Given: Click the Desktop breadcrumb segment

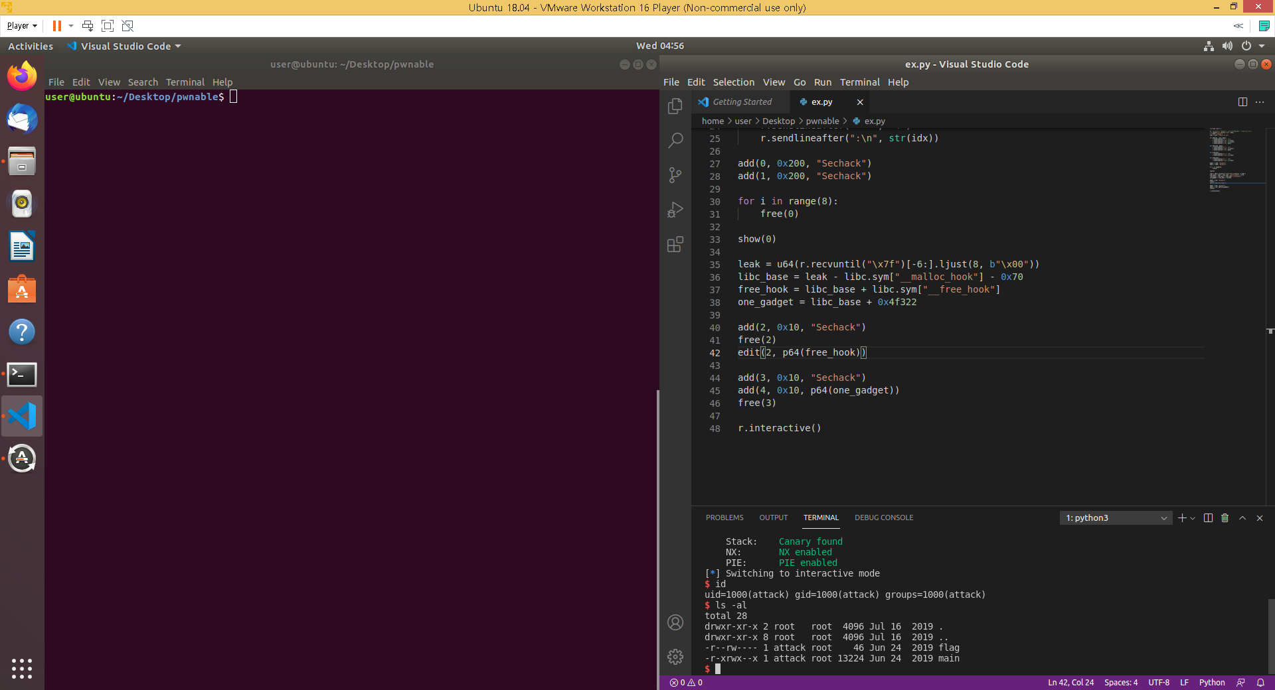Looking at the screenshot, I should [778, 121].
